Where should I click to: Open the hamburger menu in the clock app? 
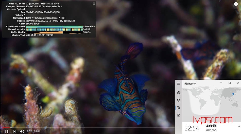point(178,84)
